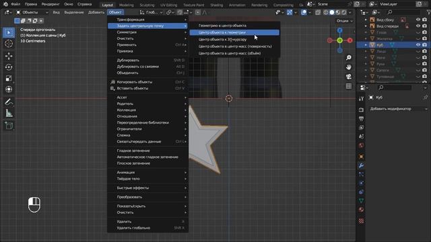431x242 pixels.
Task: Choose Центр объекта к геометрии
Action: pyautogui.click(x=234, y=32)
